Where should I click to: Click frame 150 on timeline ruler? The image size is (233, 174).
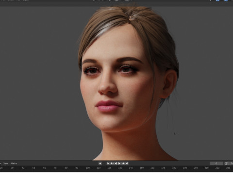tap(142, 168)
